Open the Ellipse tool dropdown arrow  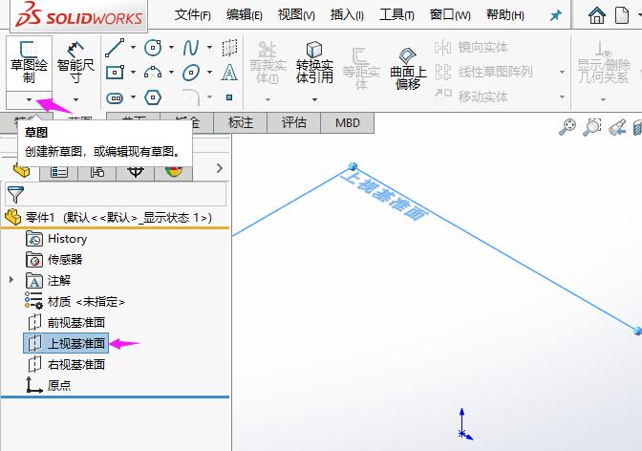(x=209, y=73)
